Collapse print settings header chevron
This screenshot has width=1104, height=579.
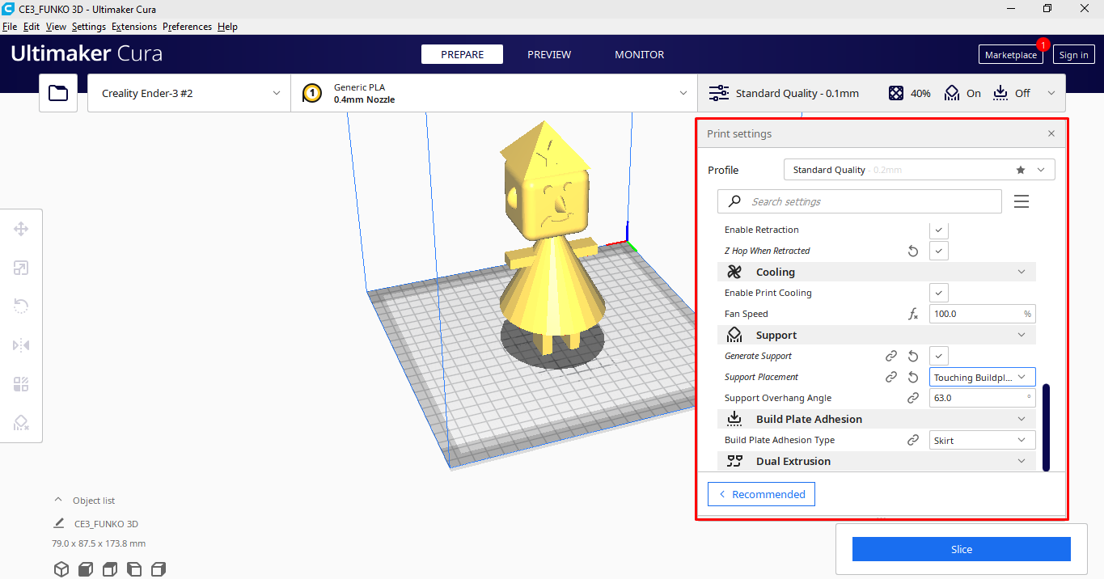click(x=1051, y=93)
